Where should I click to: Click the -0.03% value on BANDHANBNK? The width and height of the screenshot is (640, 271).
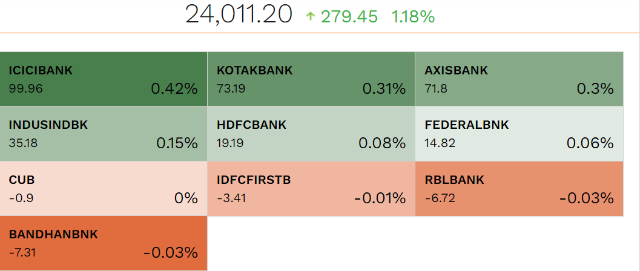tap(171, 253)
